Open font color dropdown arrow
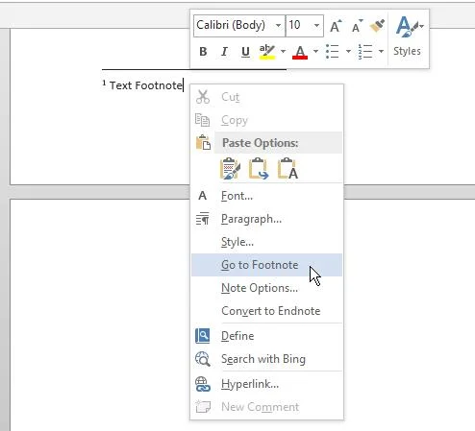475x431 pixels. [315, 51]
